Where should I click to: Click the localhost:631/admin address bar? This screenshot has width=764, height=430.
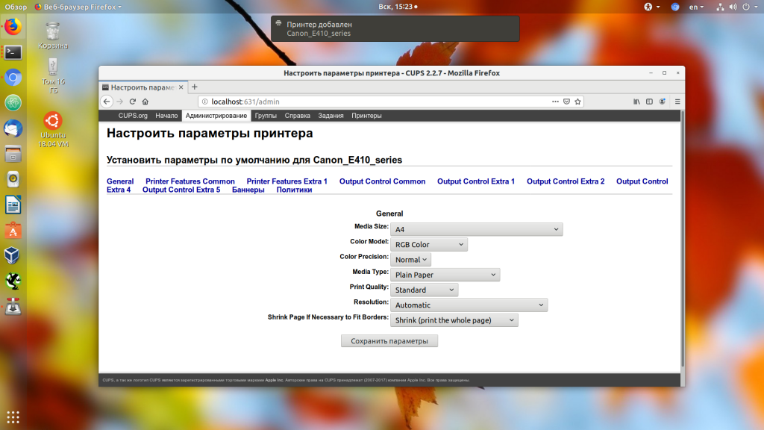[375, 102]
